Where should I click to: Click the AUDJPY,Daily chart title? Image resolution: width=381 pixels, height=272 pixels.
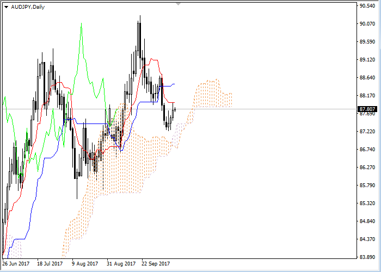pyautogui.click(x=28, y=7)
